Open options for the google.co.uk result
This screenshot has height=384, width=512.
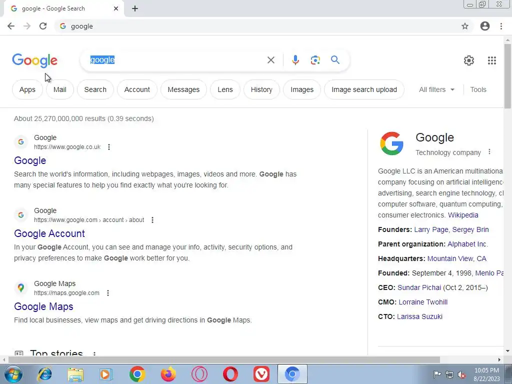109,147
